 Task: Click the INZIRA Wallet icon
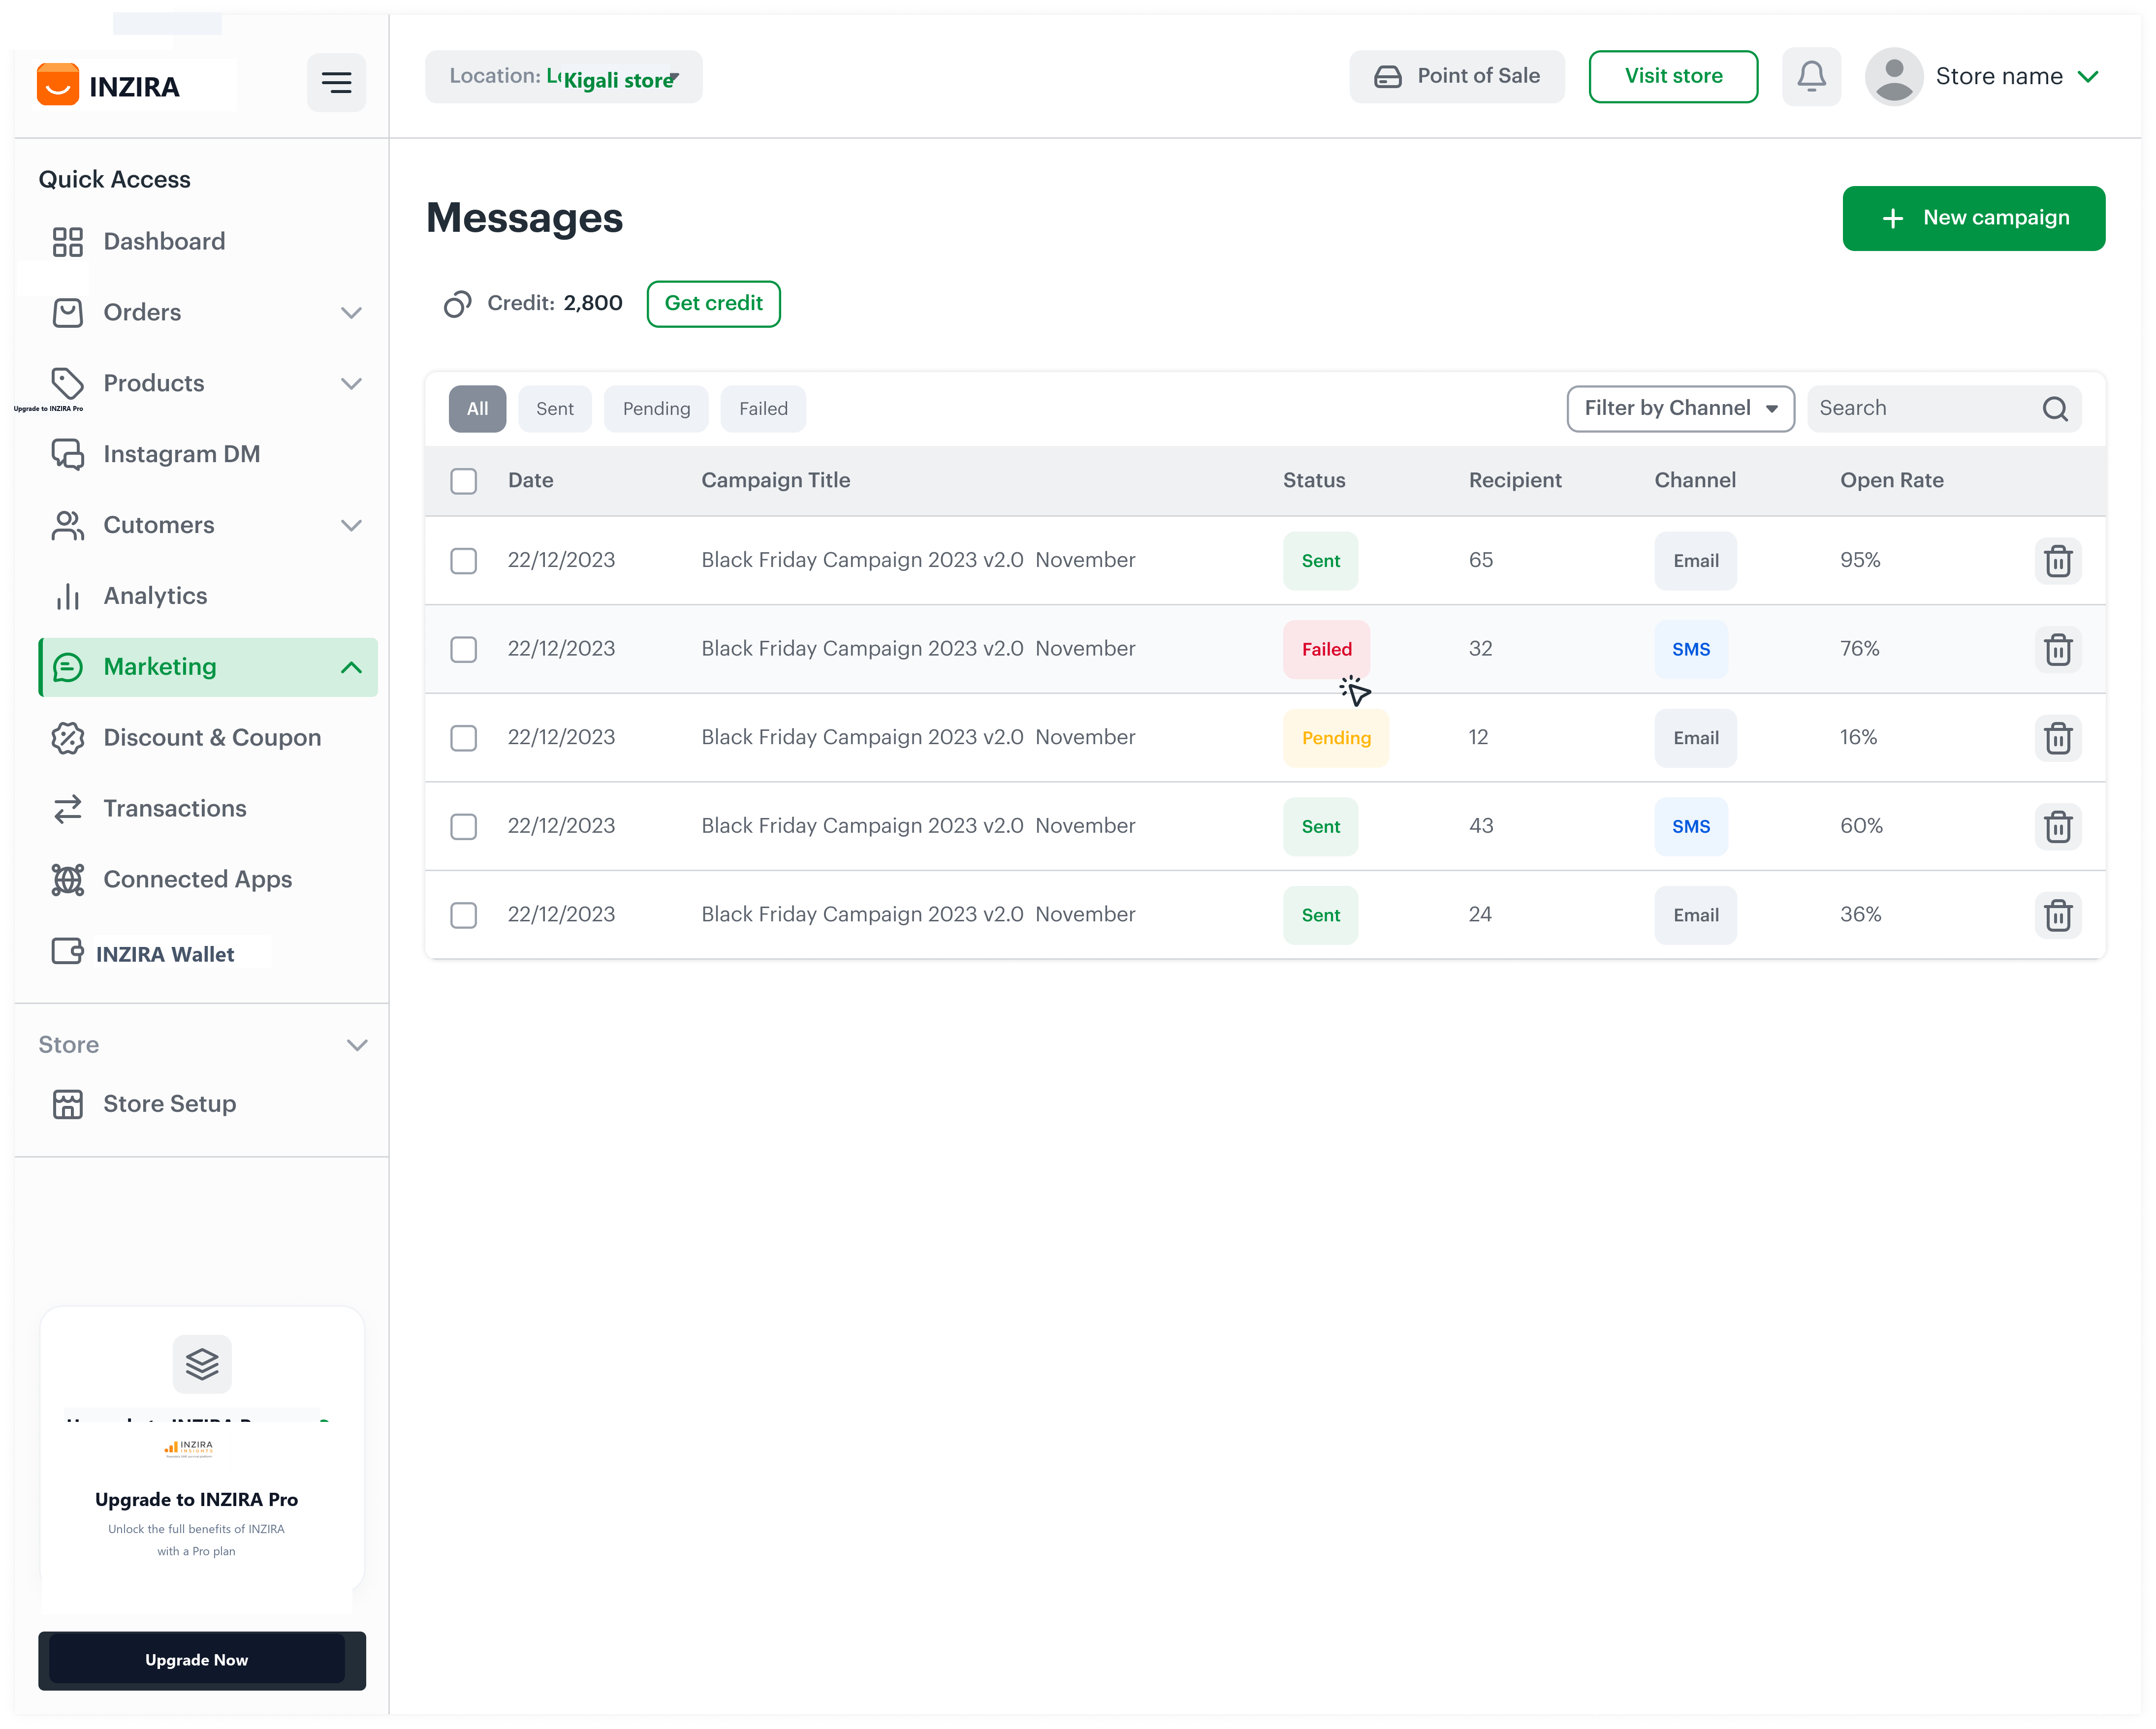tap(67, 951)
